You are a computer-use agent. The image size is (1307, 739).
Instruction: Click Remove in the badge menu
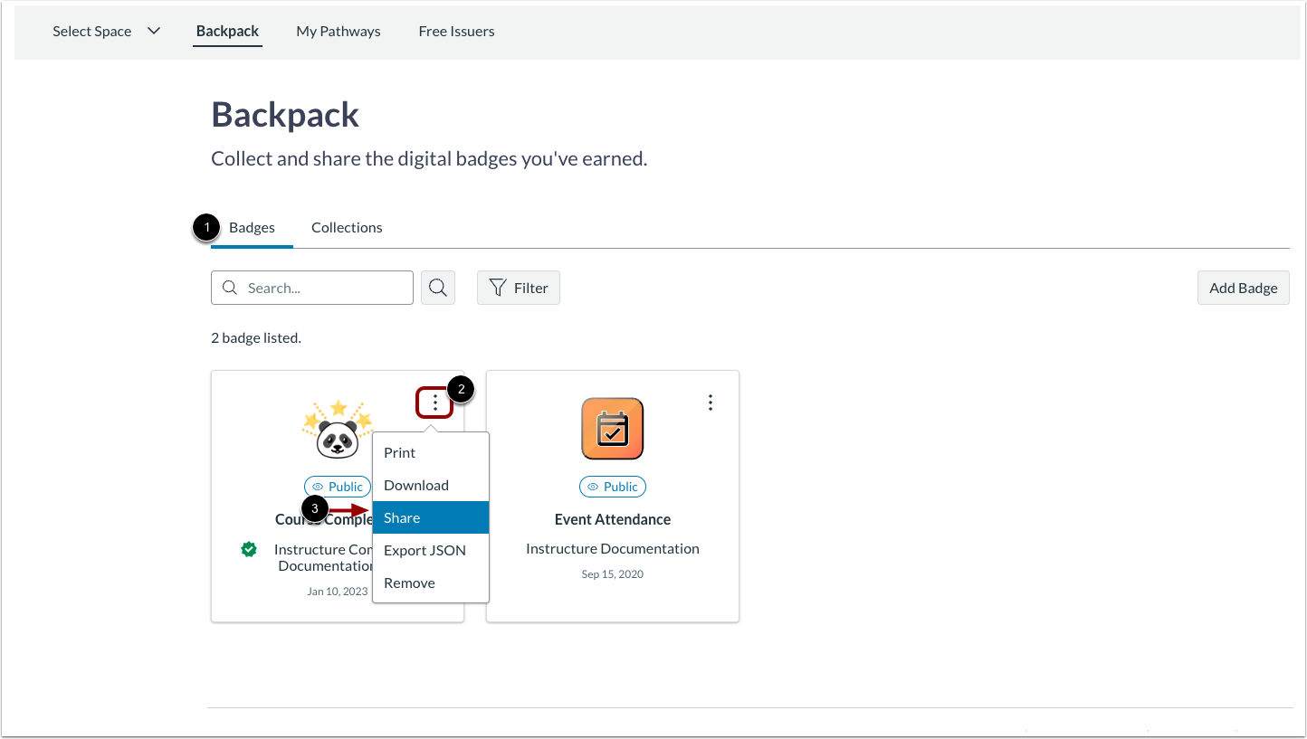click(431, 583)
